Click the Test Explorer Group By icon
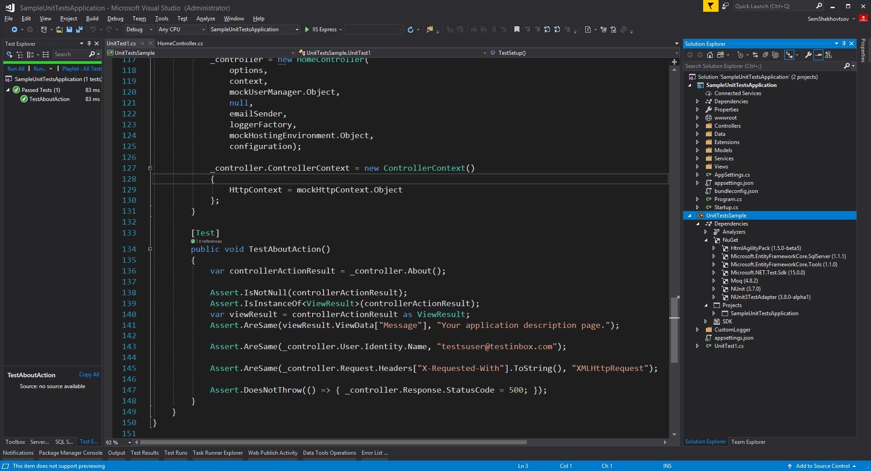 30,54
